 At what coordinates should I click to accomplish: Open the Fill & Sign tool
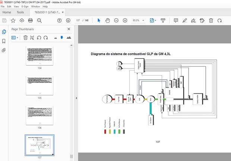[x=193, y=20]
